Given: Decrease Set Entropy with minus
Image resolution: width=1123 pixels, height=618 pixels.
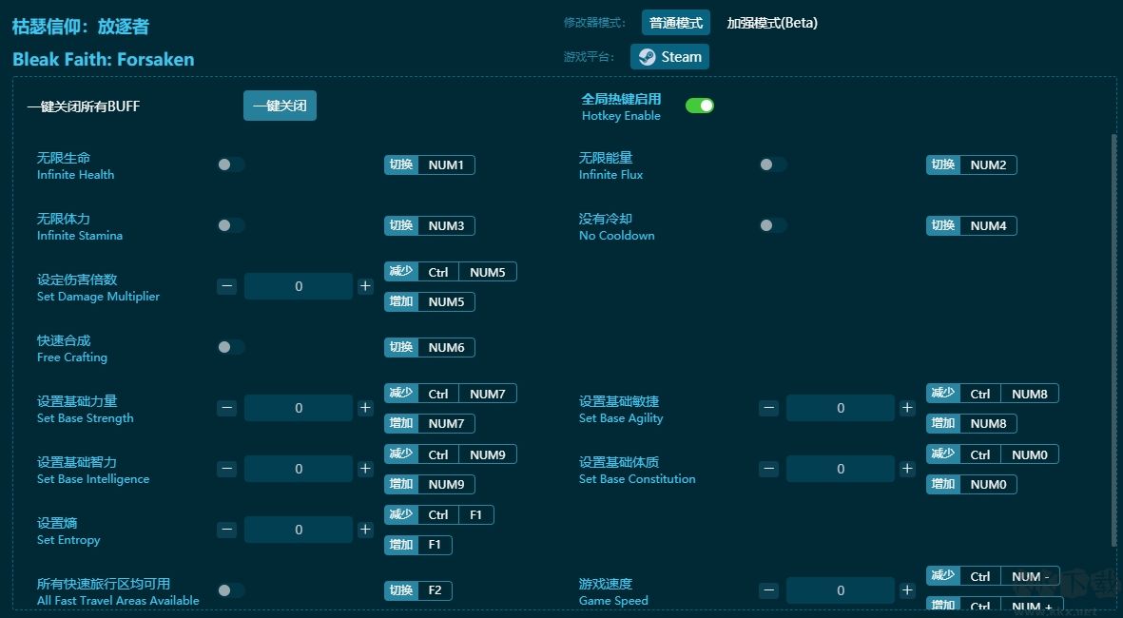Looking at the screenshot, I should 227,530.
